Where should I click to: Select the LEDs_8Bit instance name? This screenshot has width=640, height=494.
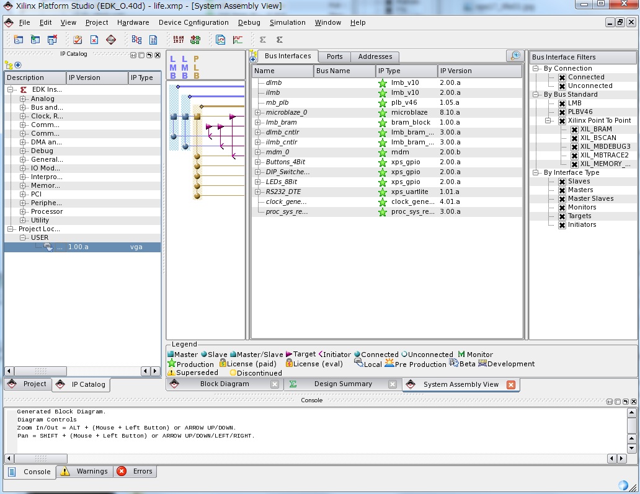[281, 182]
